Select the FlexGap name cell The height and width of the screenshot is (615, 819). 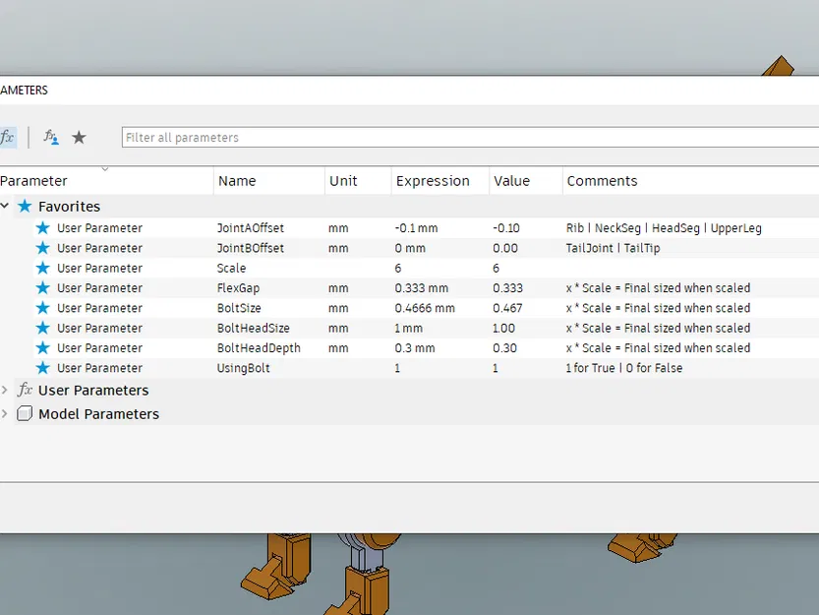click(238, 288)
